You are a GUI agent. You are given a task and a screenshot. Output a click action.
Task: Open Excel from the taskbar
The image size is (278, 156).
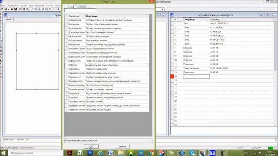[x=80, y=153]
